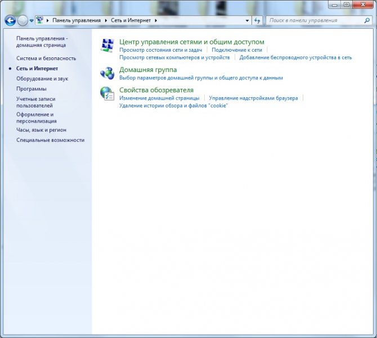
Task: Click Выбор параметров домашней группы link
Action: click(x=201, y=78)
